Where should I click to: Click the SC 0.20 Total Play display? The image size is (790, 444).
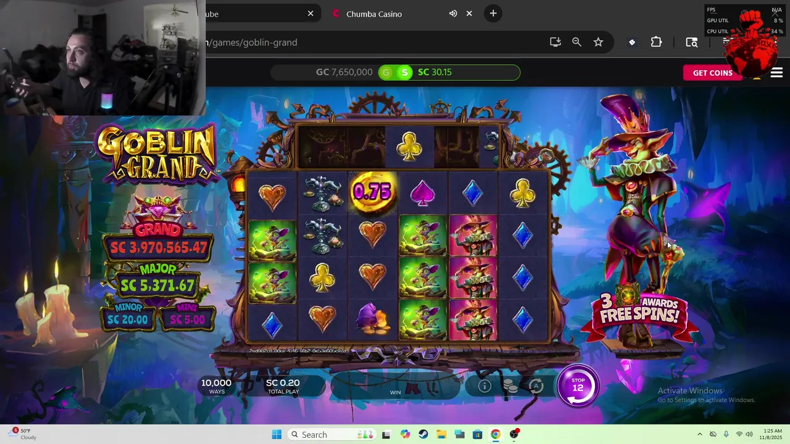pyautogui.click(x=283, y=387)
